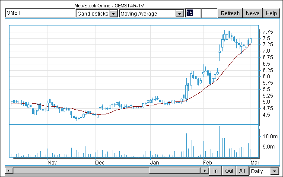Click the Nov date axis label

tap(52, 163)
